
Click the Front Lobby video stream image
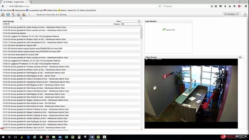[x=191, y=93]
